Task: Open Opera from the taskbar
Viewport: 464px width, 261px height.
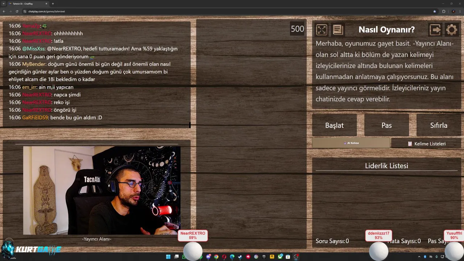Action: pyautogui.click(x=224, y=257)
